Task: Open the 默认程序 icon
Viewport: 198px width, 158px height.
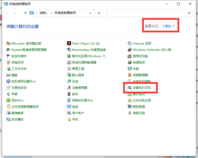Action: click(x=69, y=75)
